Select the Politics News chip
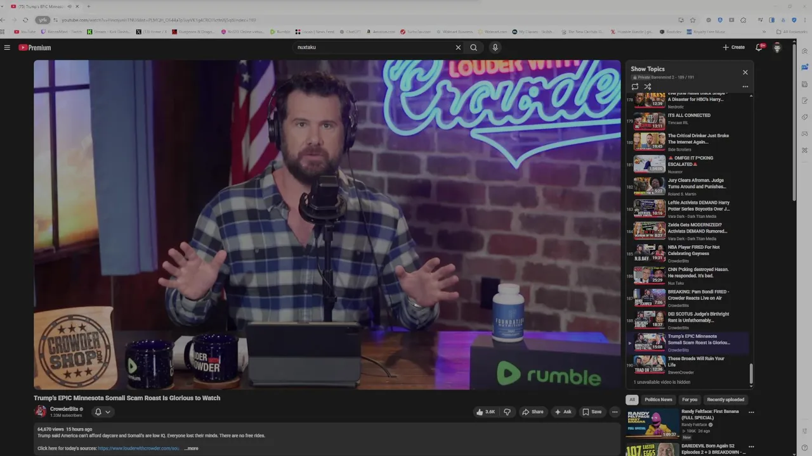This screenshot has height=456, width=812. (658, 400)
